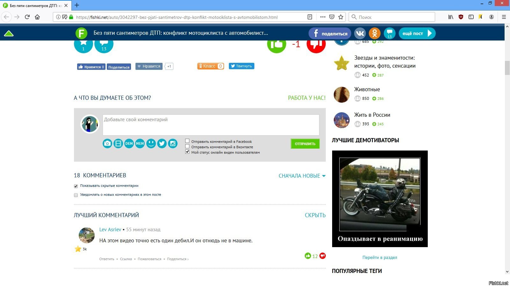
Task: Attach a photo using the camera icon
Action: (x=107, y=143)
